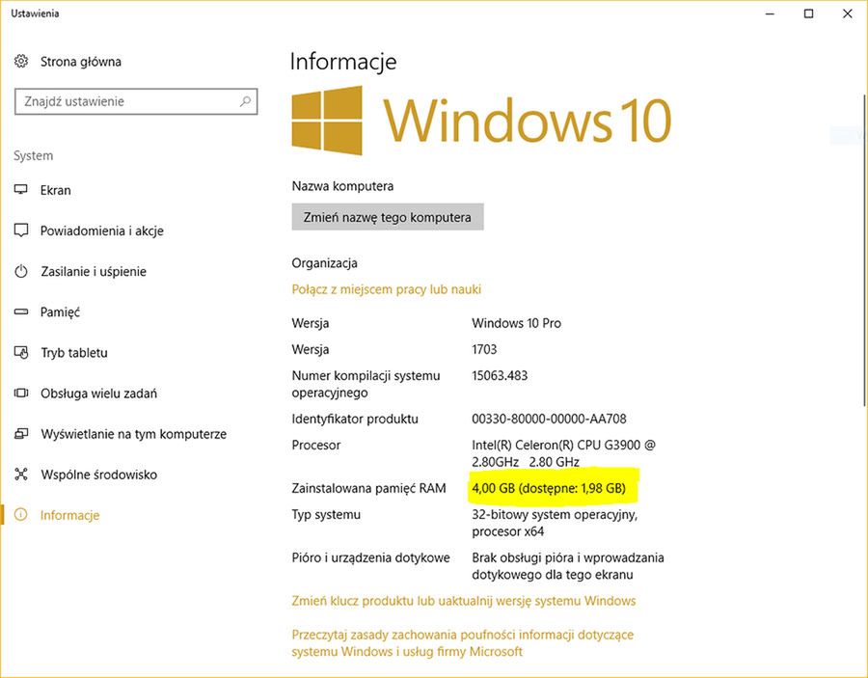Viewport: 868px width, 678px height.
Task: Click the Wyświetlanie na tym komputerze icon
Action: coord(21,434)
